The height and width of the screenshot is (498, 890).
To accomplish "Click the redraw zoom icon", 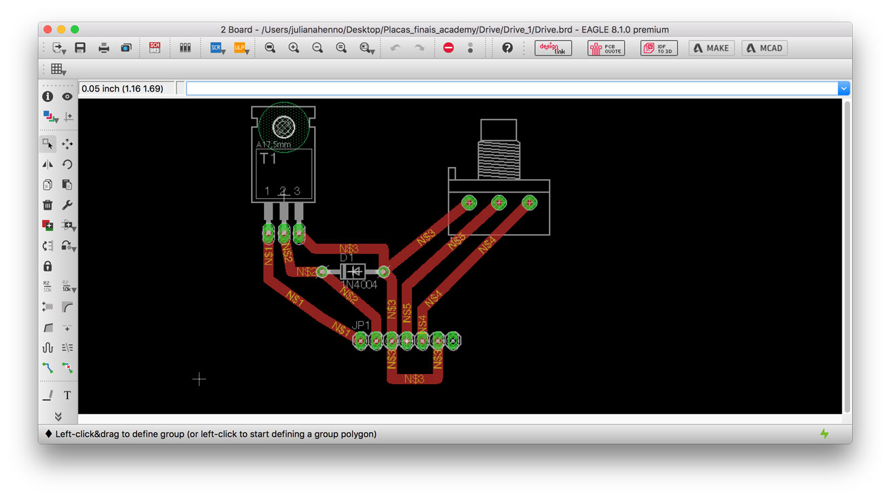I will pos(341,48).
